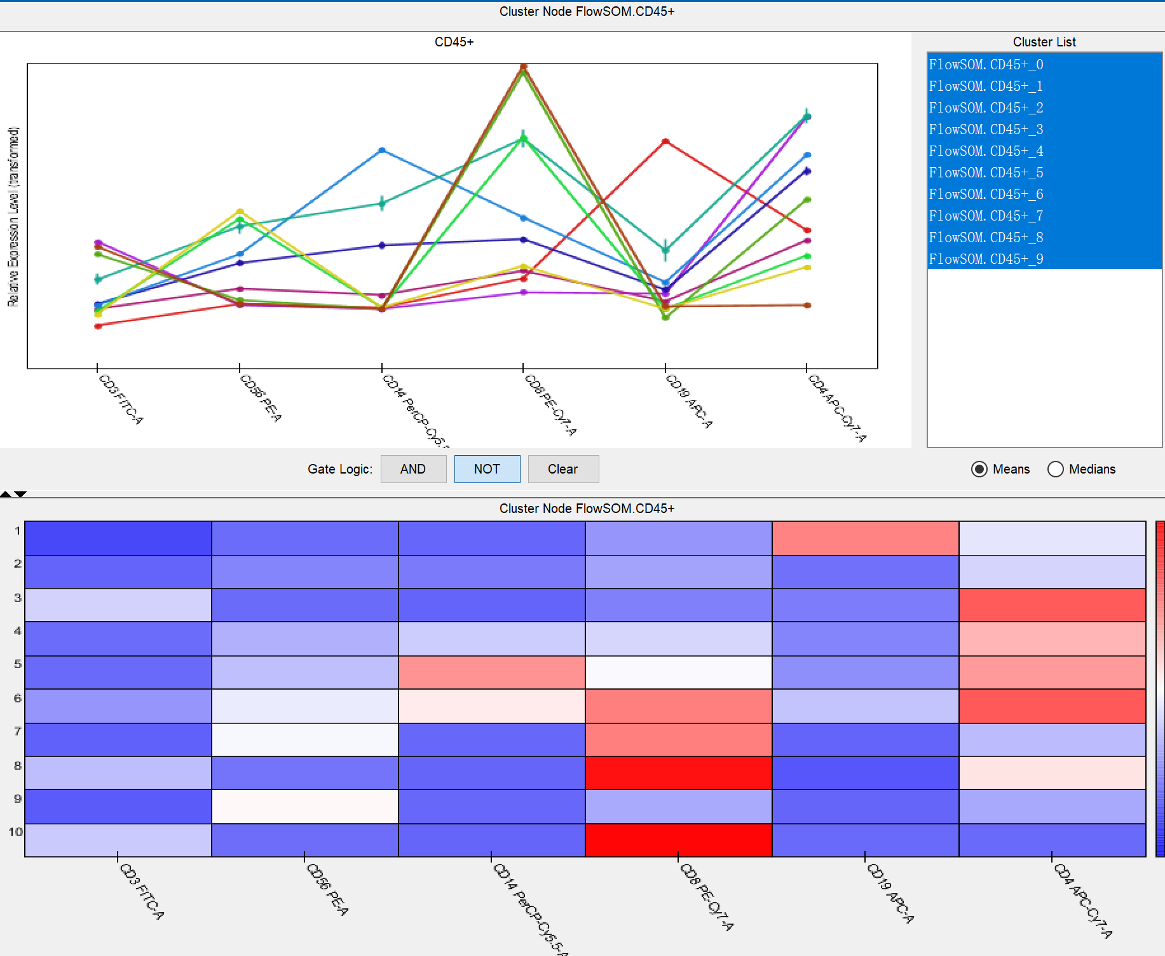Click the heatmap cell for row 10, CD8 PE-Cy7-A
Image resolution: width=1165 pixels, height=956 pixels.
point(678,840)
